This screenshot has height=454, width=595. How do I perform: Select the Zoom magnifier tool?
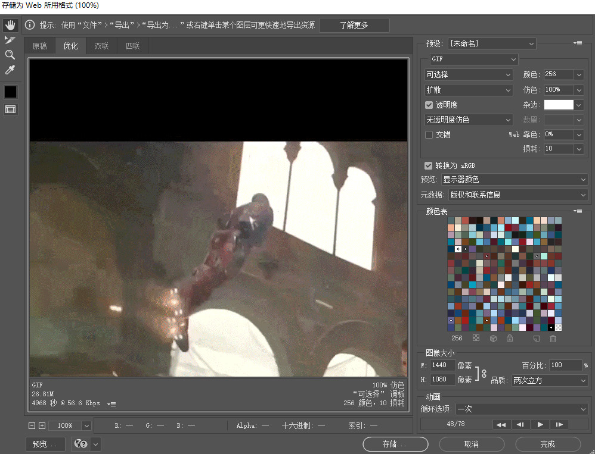tap(10, 55)
